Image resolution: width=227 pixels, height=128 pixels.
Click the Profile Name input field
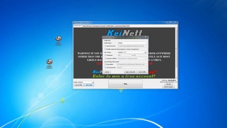tap(132, 43)
